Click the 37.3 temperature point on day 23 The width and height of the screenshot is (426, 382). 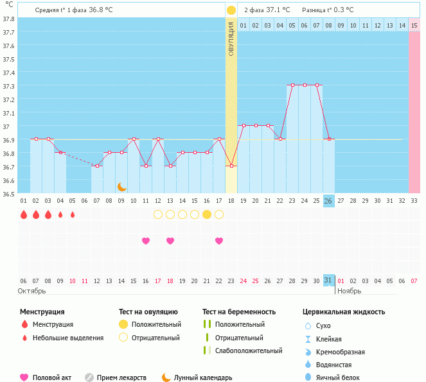[292, 85]
